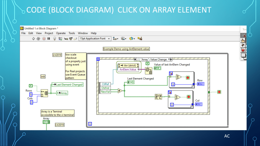This screenshot has height=146, width=260.
Task: Click Run Continuously toolbar button
Action: point(38,39)
